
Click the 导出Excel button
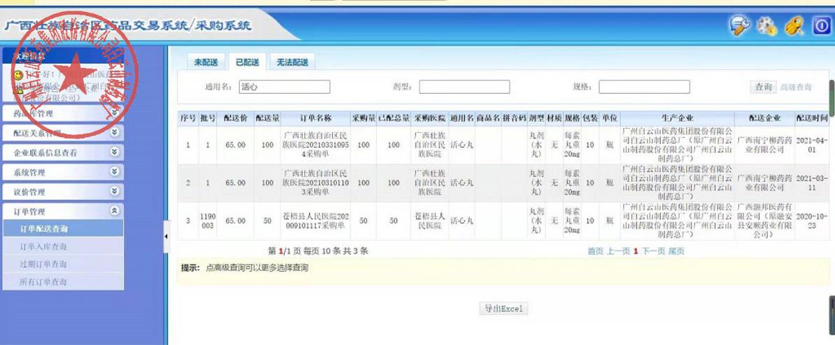click(x=504, y=308)
